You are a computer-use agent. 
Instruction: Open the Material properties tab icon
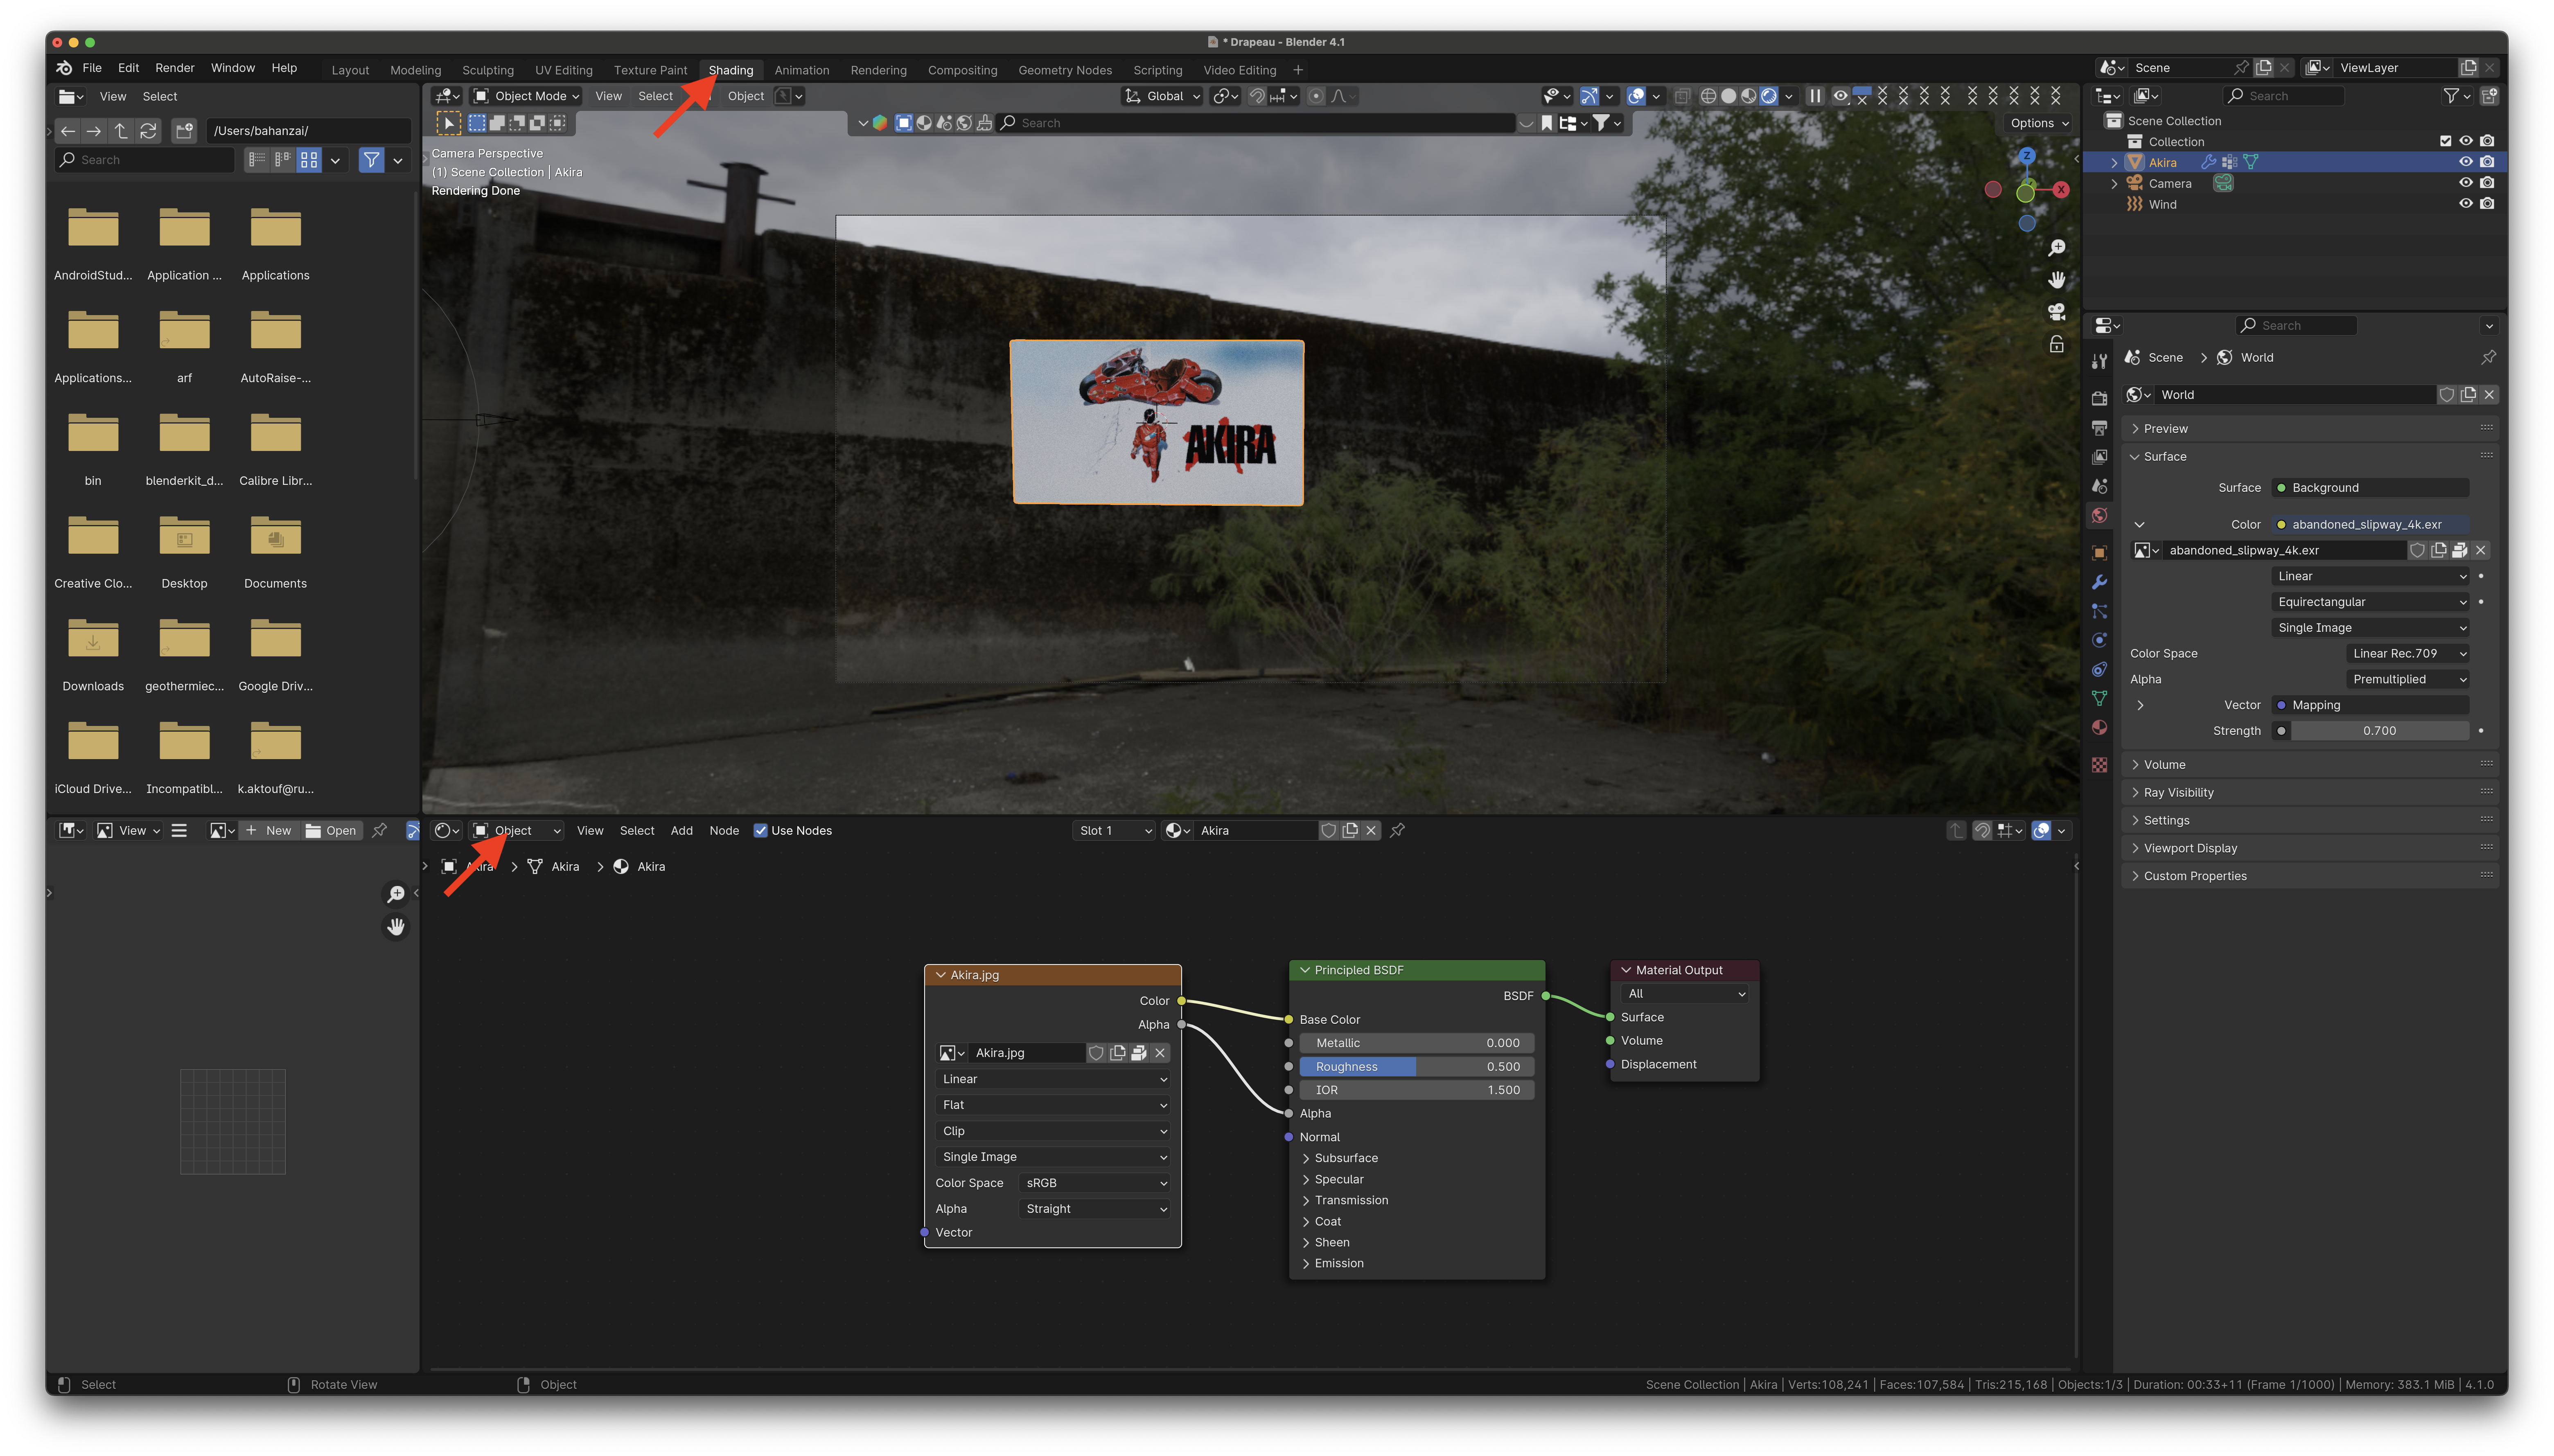2099,727
